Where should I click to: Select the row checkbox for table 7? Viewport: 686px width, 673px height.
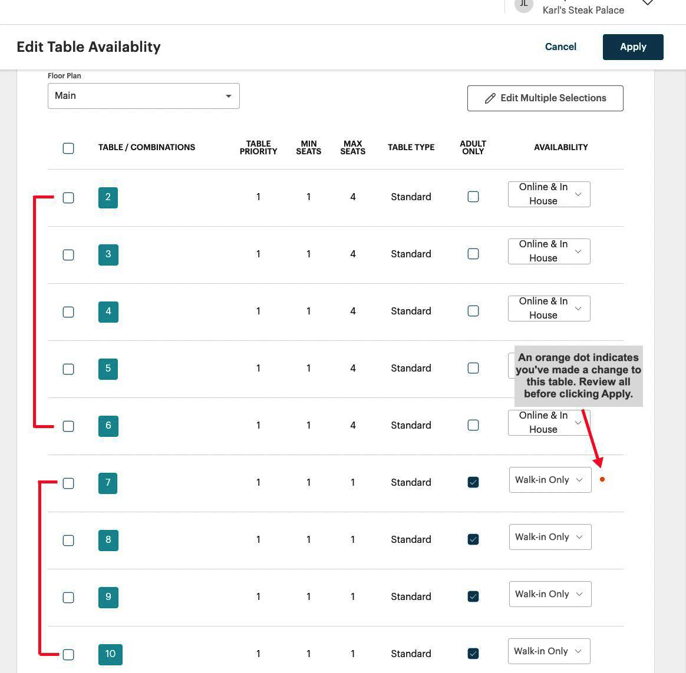point(68,483)
